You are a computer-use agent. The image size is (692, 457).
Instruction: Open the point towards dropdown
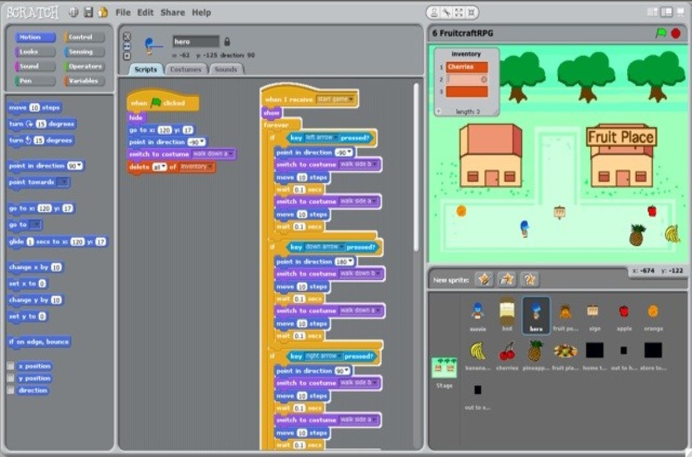click(x=63, y=182)
